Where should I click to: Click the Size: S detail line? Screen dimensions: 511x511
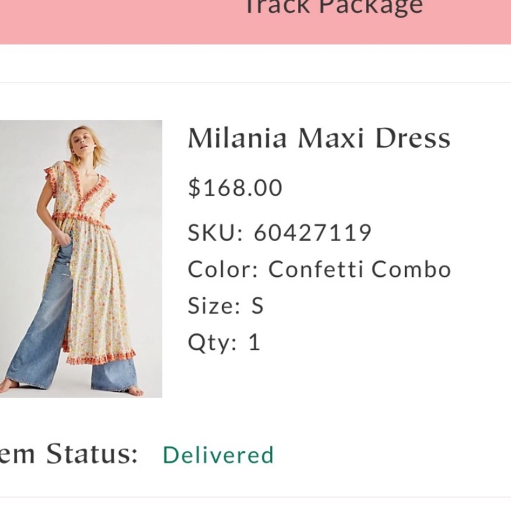point(225,306)
